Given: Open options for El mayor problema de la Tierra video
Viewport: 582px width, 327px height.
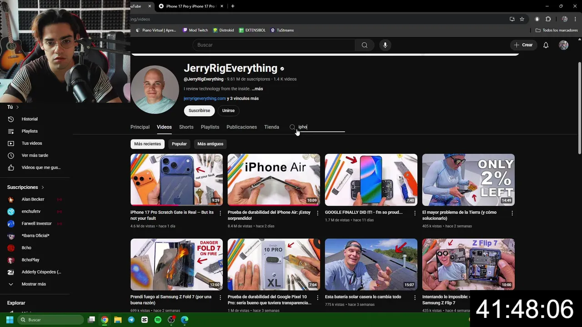Looking at the screenshot, I should [x=512, y=213].
